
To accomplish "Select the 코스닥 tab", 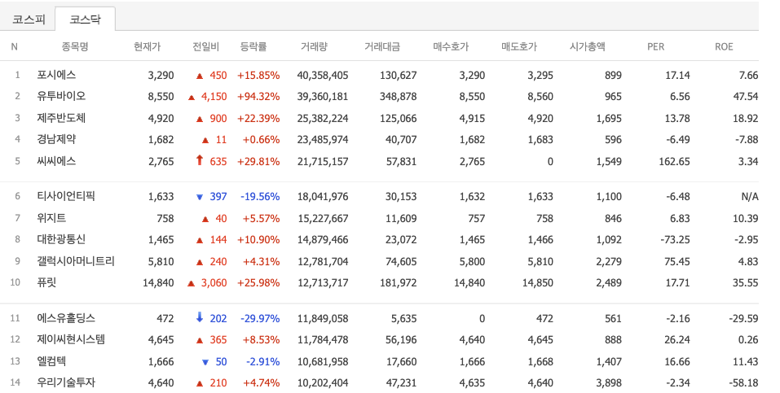I will (x=85, y=20).
